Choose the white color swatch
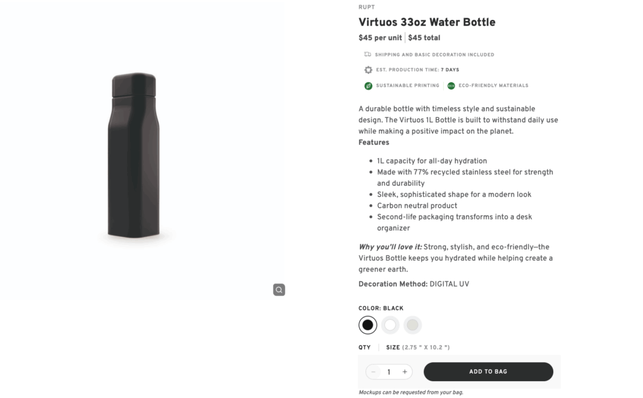 [x=390, y=325]
